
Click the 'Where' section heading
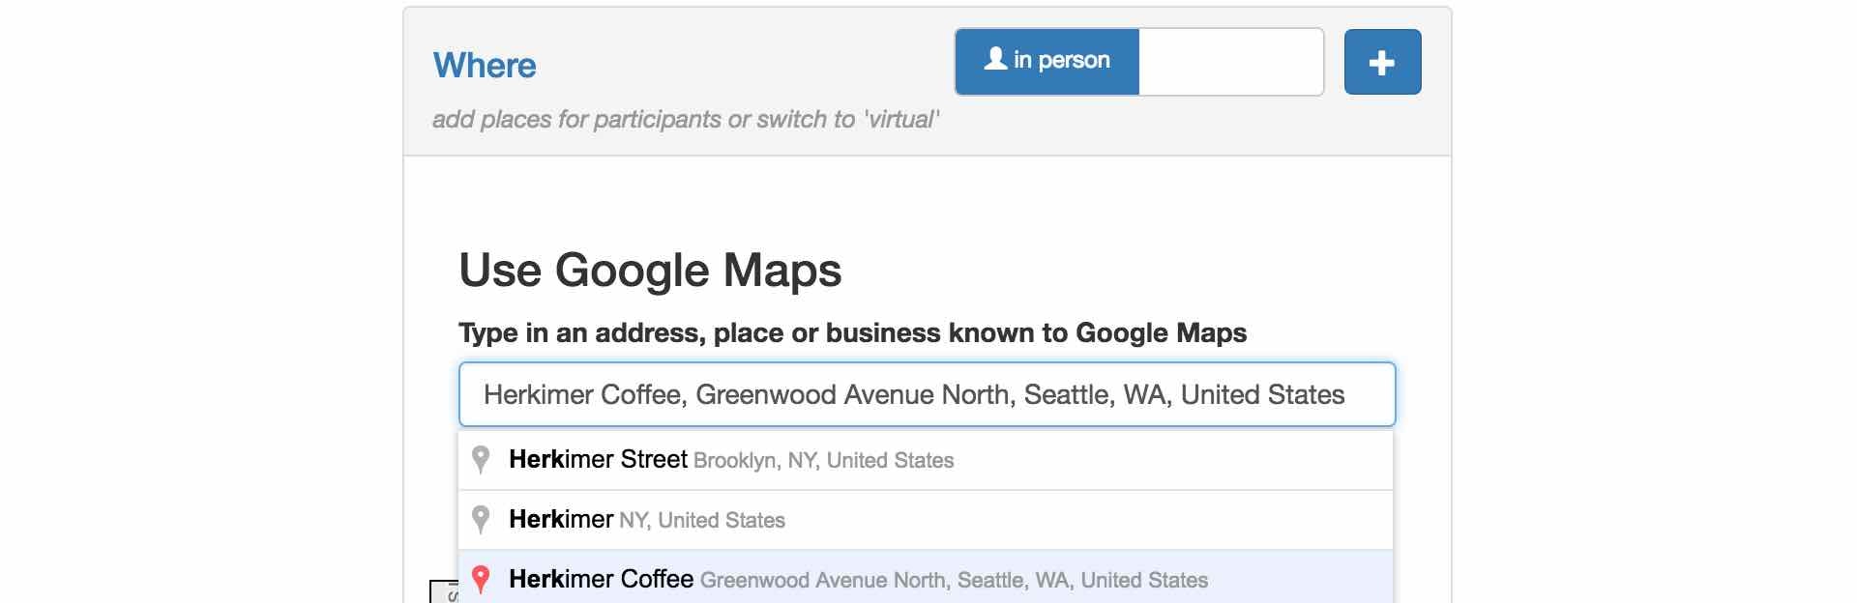tap(485, 66)
